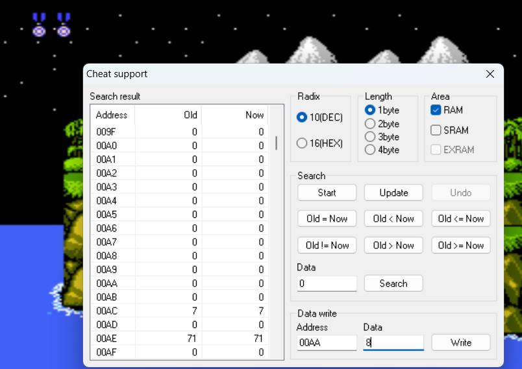522x369 pixels.
Task: Click Now value 71 in row 00AE
Action: (258, 339)
